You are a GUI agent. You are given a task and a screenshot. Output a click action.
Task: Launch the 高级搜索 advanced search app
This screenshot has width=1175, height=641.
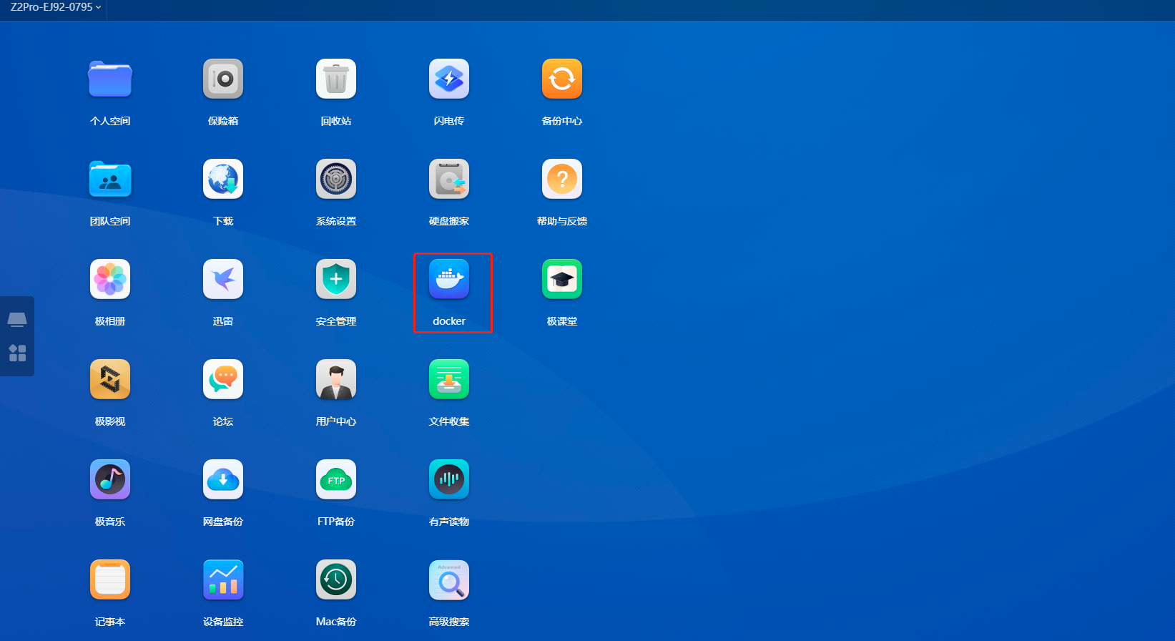tap(449, 579)
